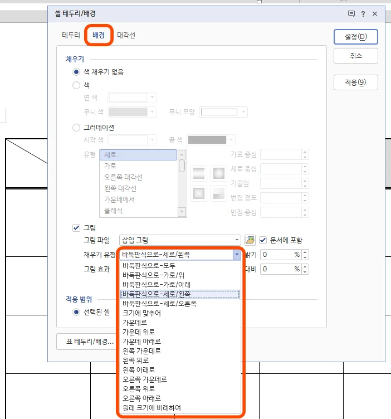Choose the 색 fill radio button
Image resolution: width=391 pixels, height=419 pixels.
pos(76,85)
